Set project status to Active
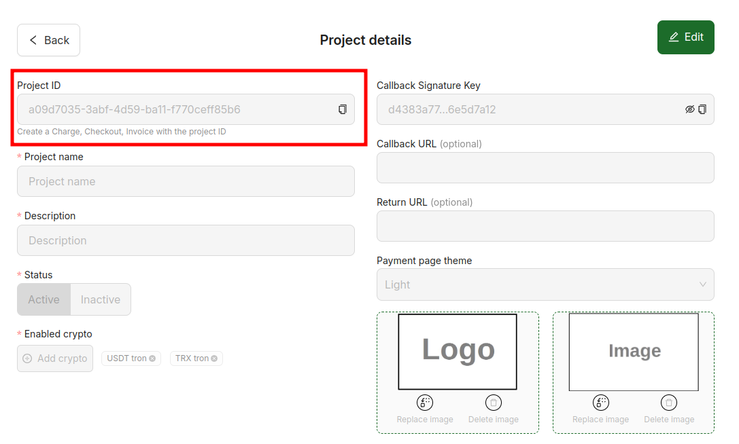 pyautogui.click(x=44, y=299)
